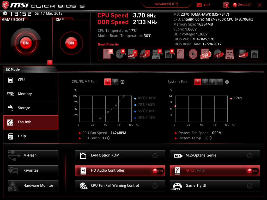Select the fifth boot device USB key
Image resolution: width=267 pixels, height=200 pixels.
[x=156, y=54]
